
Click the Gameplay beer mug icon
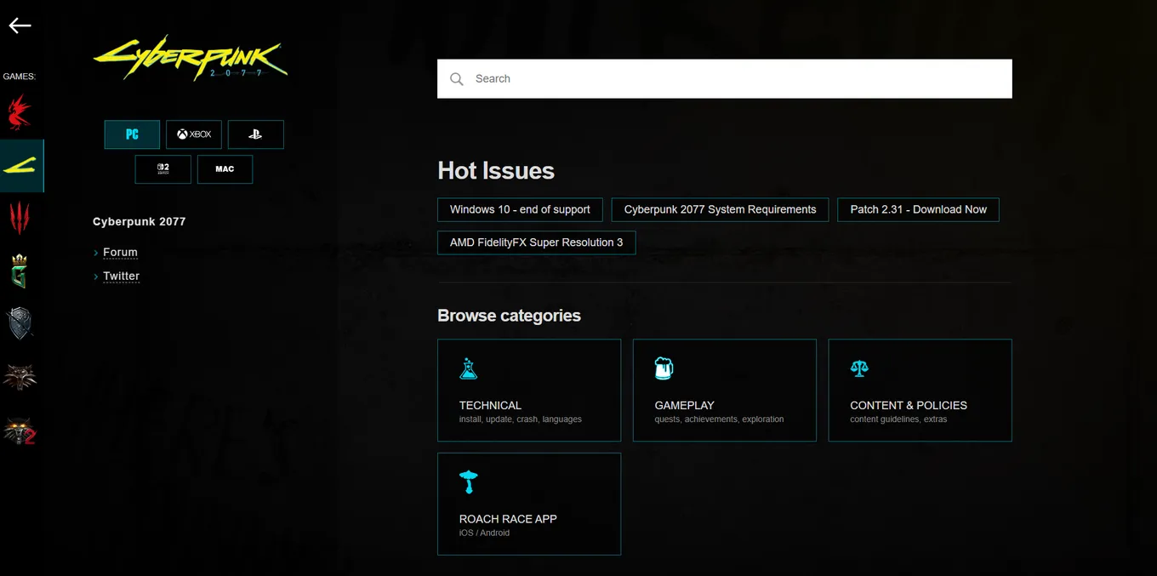pyautogui.click(x=664, y=368)
